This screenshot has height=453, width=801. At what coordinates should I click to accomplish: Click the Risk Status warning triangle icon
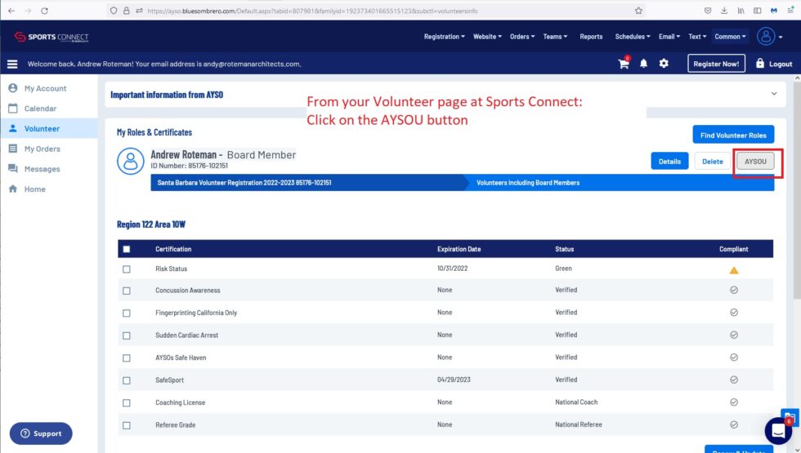click(x=733, y=269)
